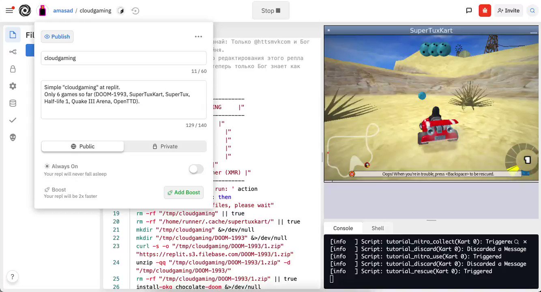Click the repl language badge icon
The width and height of the screenshot is (541, 292).
[120, 11]
